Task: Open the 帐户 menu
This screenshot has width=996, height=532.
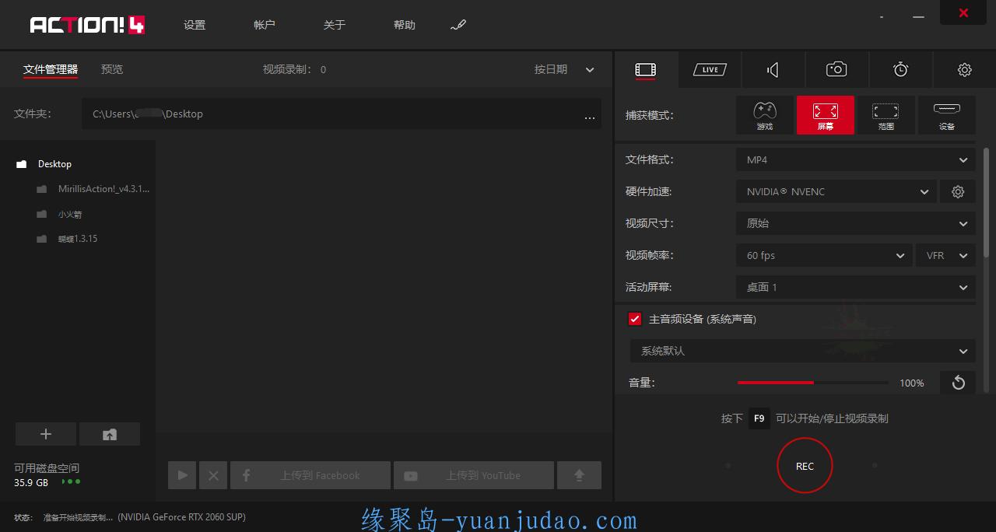Action: [x=265, y=25]
